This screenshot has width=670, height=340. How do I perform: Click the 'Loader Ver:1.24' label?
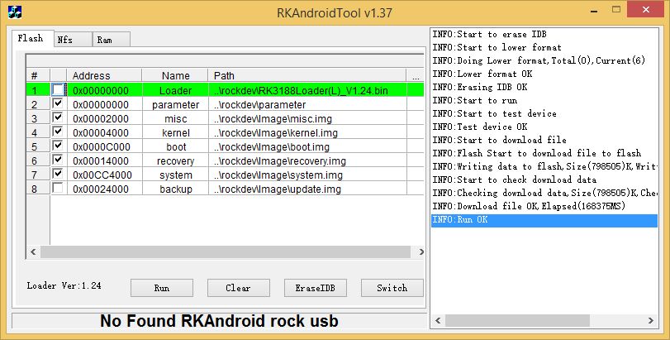pos(64,285)
